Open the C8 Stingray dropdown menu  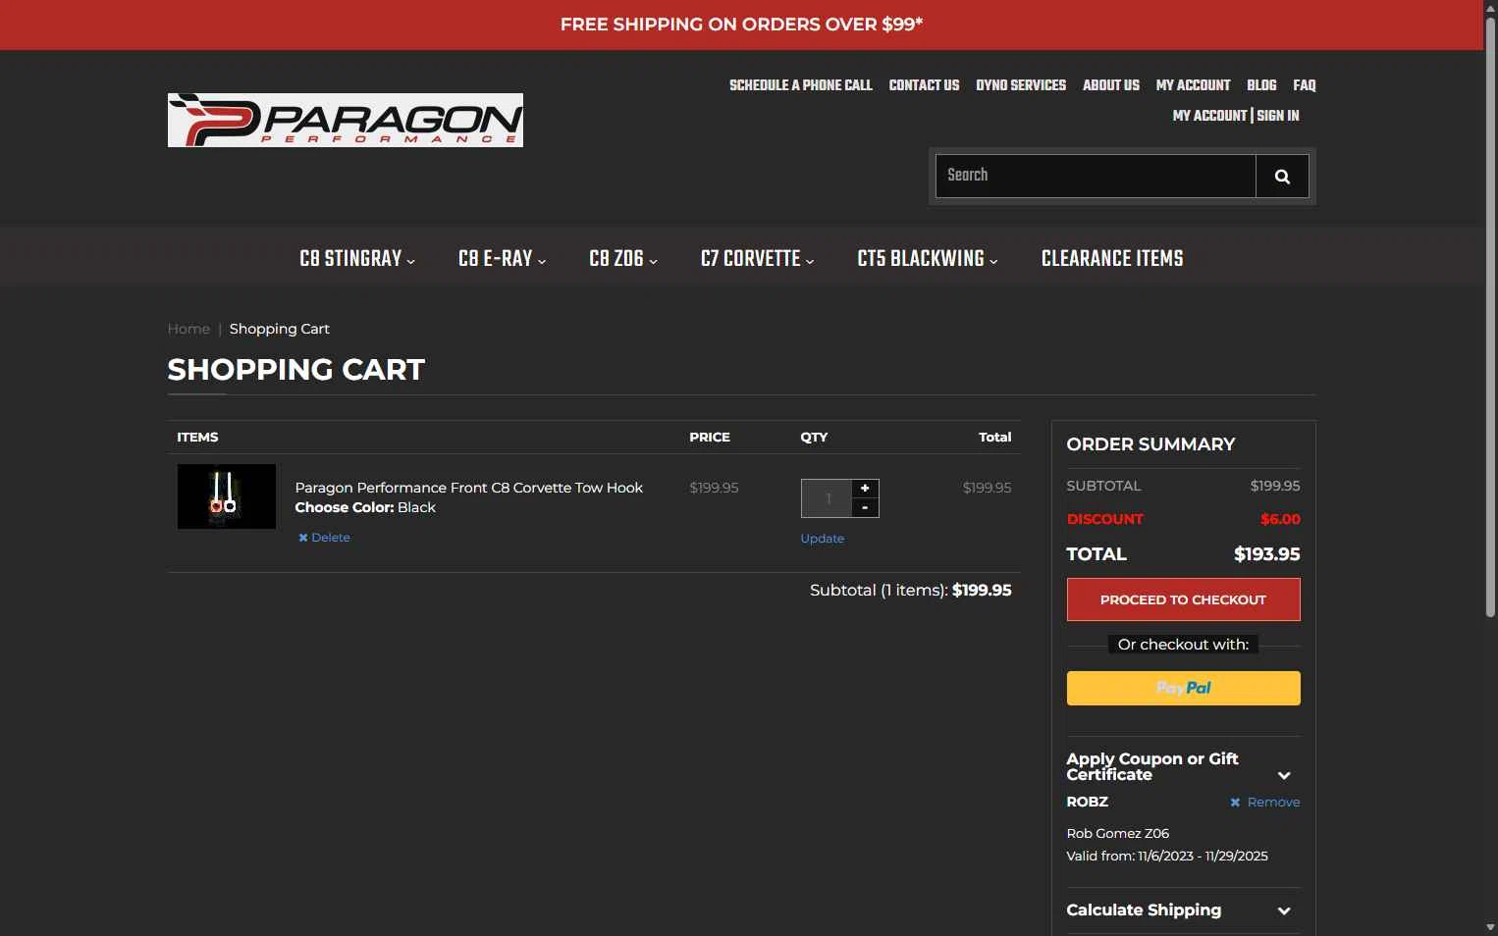pyautogui.click(x=357, y=259)
